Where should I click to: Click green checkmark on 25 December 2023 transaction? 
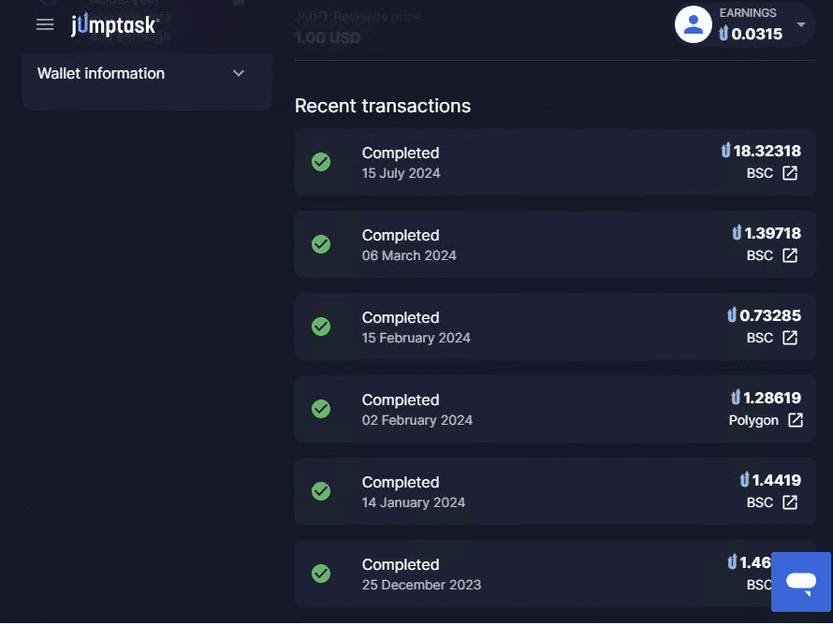(x=321, y=573)
